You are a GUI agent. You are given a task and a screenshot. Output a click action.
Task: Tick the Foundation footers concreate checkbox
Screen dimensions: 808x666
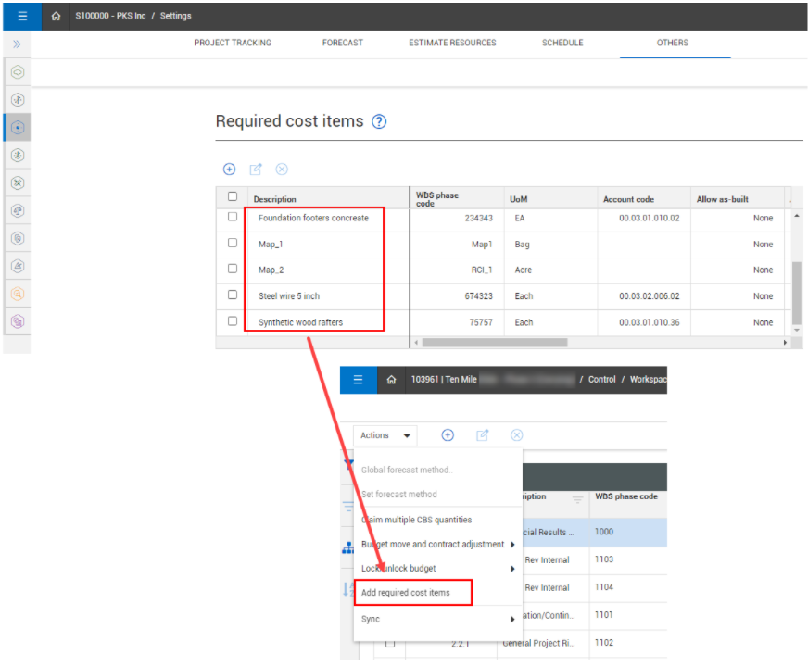(x=233, y=217)
